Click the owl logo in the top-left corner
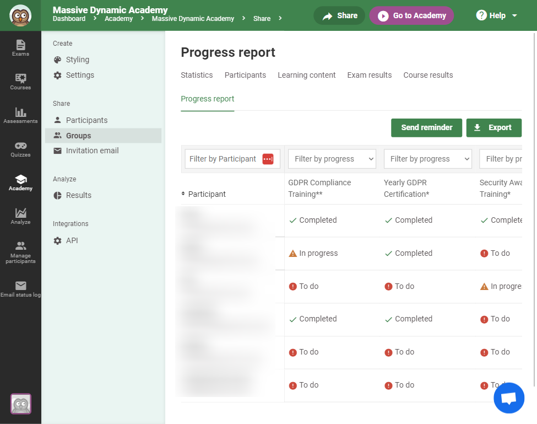This screenshot has height=424, width=537. tap(20, 15)
